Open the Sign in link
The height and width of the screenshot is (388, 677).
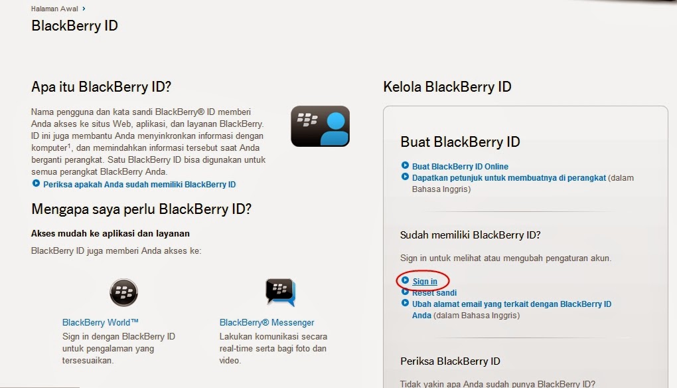424,281
